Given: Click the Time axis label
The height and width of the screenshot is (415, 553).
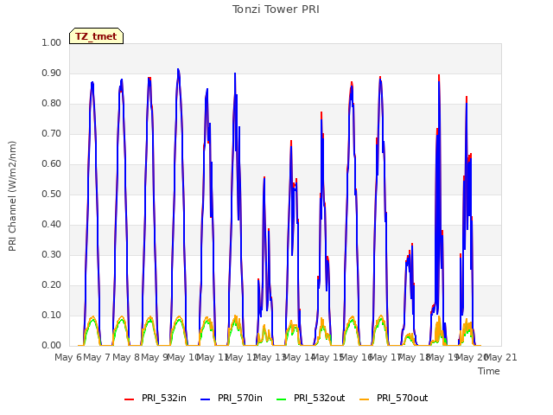Looking at the screenshot, I should click(x=489, y=371).
